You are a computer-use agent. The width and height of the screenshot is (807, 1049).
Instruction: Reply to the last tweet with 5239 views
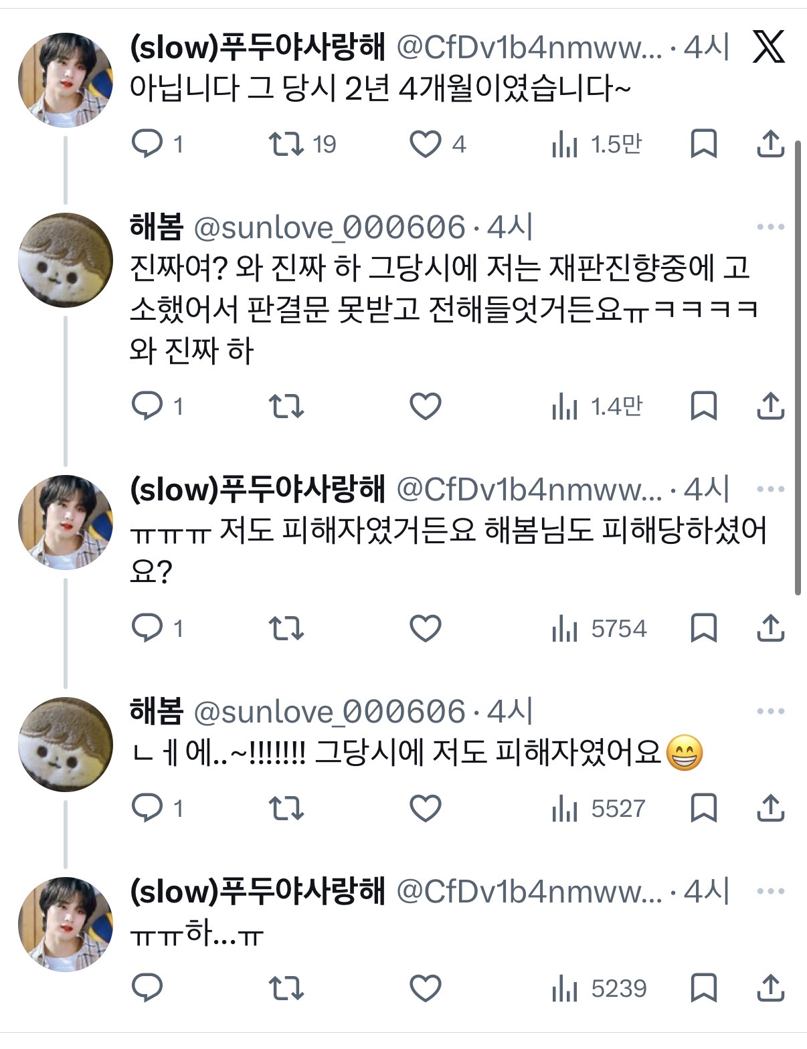(147, 988)
